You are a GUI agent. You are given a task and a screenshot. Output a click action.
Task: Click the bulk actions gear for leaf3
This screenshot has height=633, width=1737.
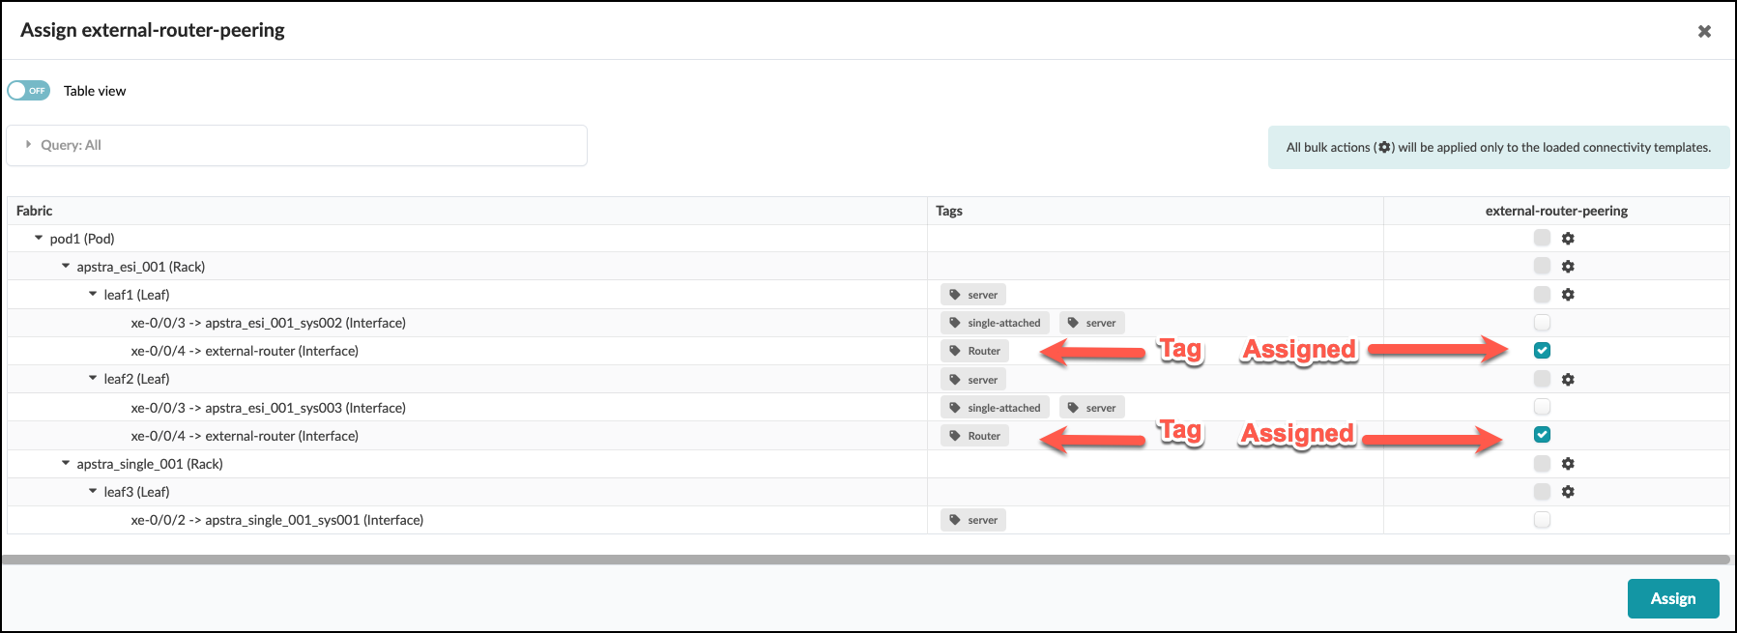click(x=1568, y=492)
